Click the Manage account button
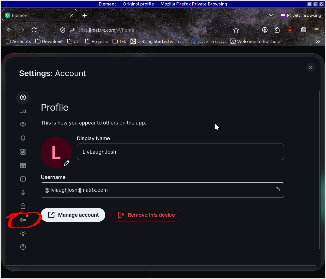This screenshot has width=326, height=279. (73, 215)
